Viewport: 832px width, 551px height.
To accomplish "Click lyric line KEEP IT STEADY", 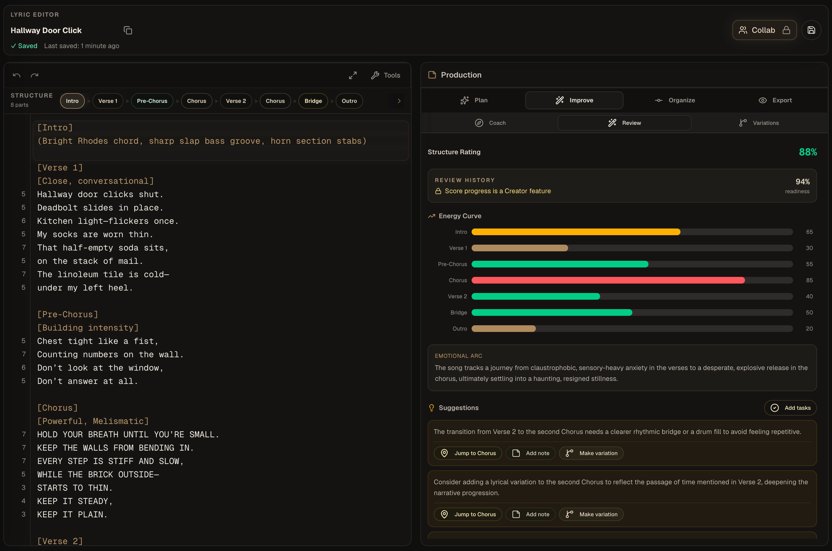I will (75, 502).
